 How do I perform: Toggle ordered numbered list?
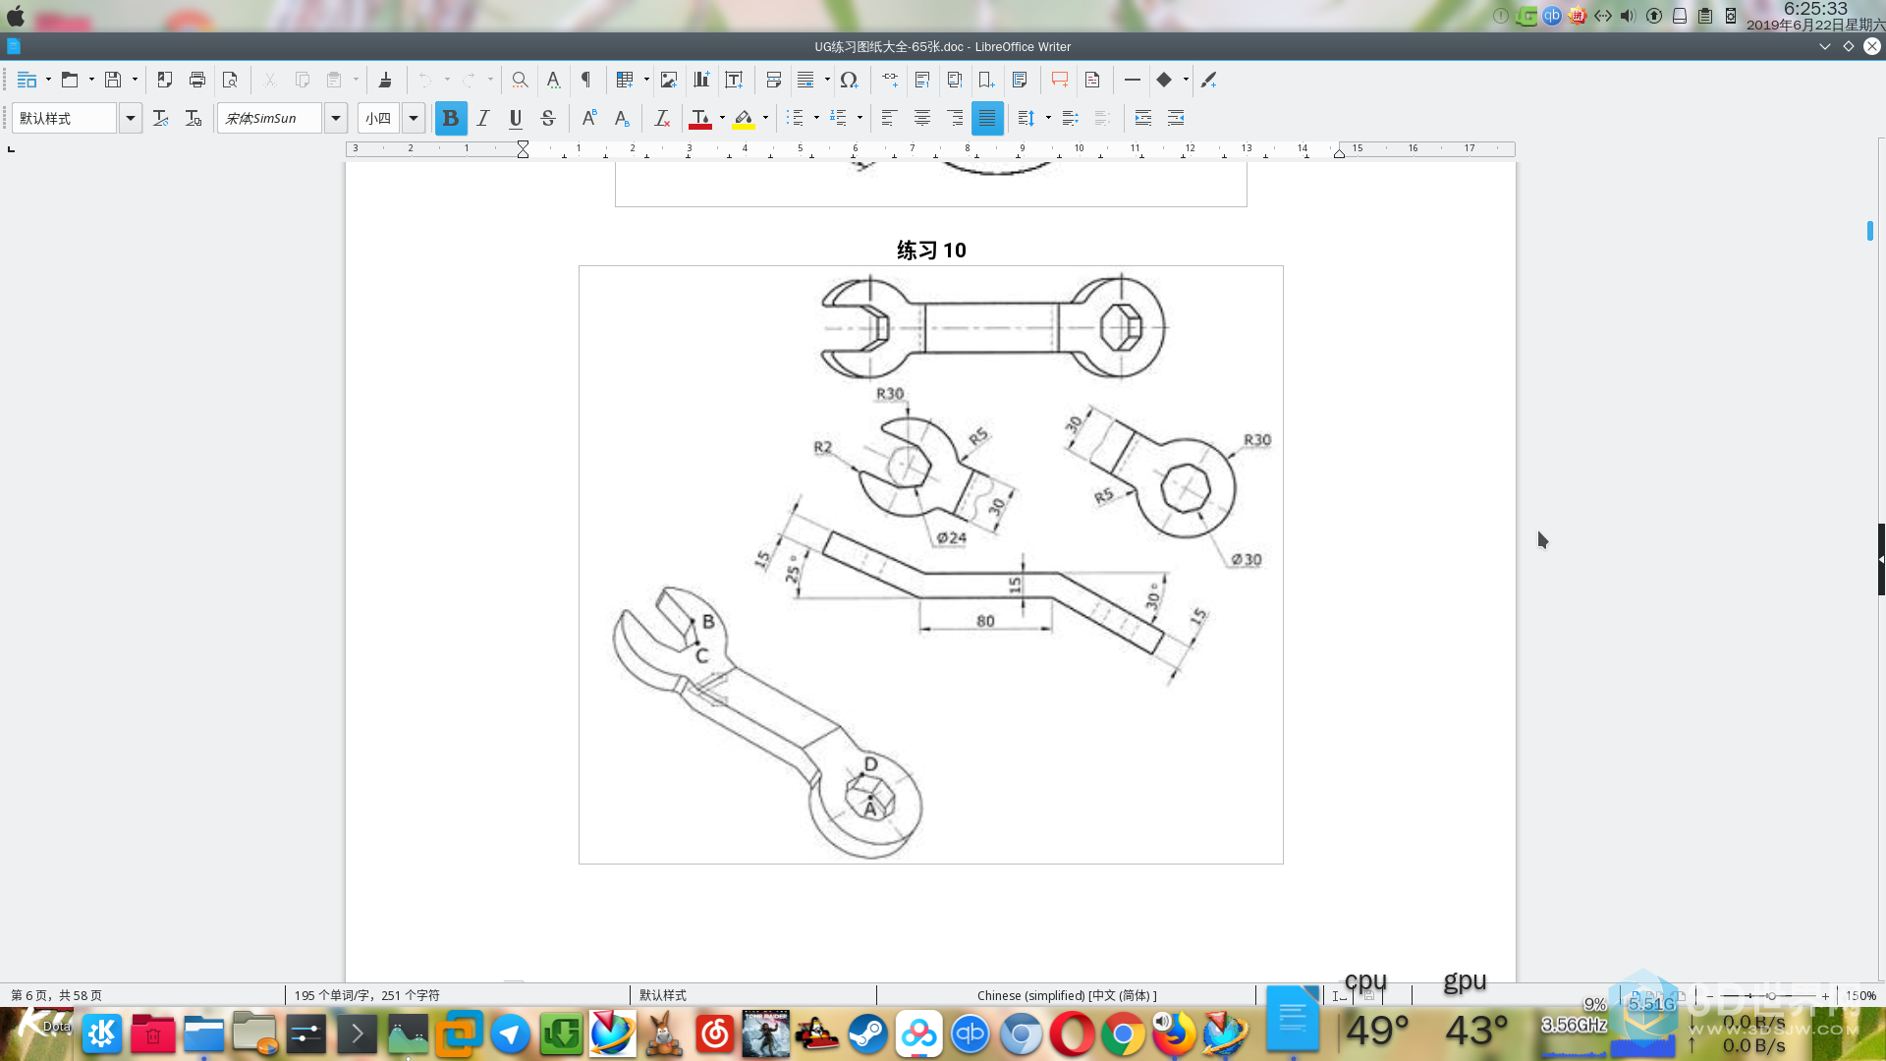[839, 118]
